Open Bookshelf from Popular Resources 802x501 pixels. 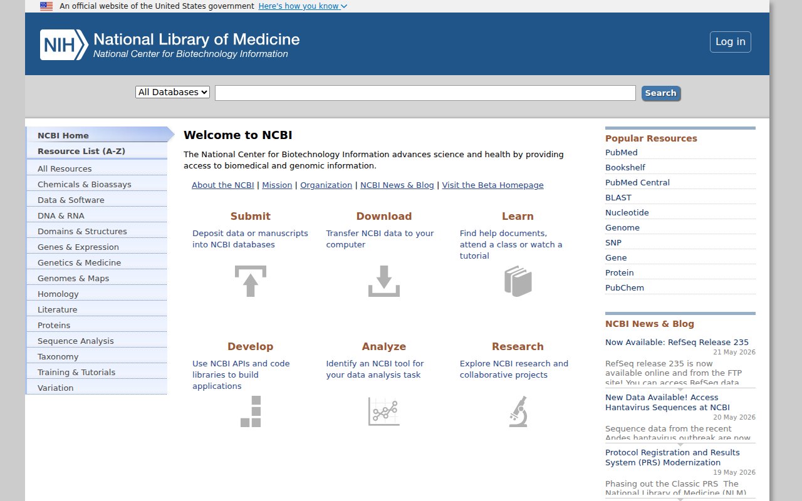(x=625, y=168)
